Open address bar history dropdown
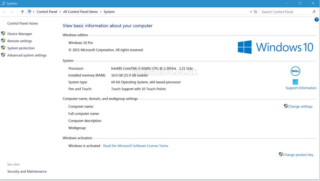Viewport: 320px width, 181px height. [251, 12]
